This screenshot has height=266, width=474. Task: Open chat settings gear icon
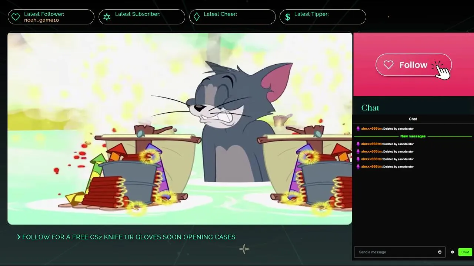[x=453, y=252]
